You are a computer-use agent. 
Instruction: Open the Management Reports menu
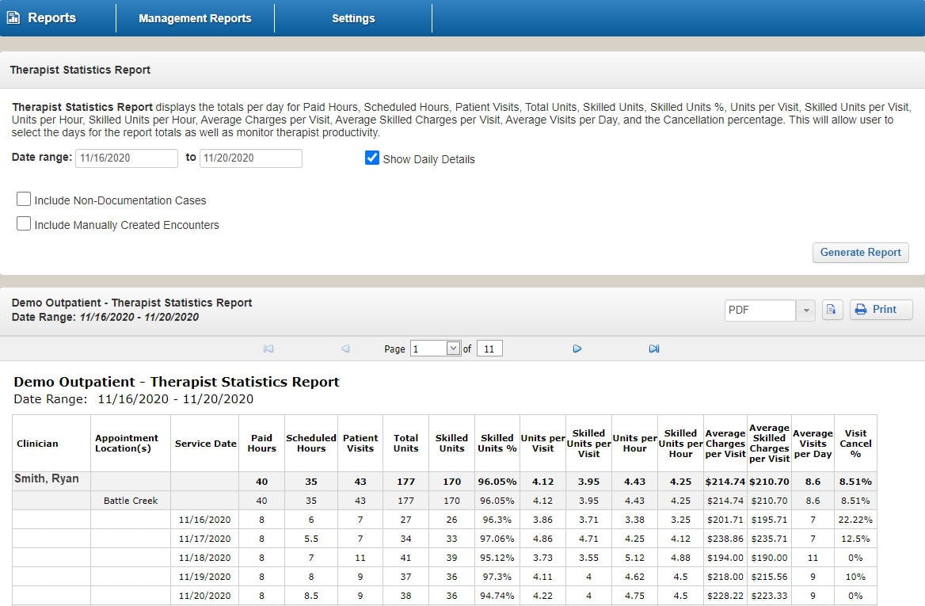pos(195,18)
